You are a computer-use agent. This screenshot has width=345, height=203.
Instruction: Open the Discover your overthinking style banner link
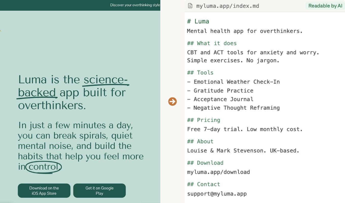(135, 5)
